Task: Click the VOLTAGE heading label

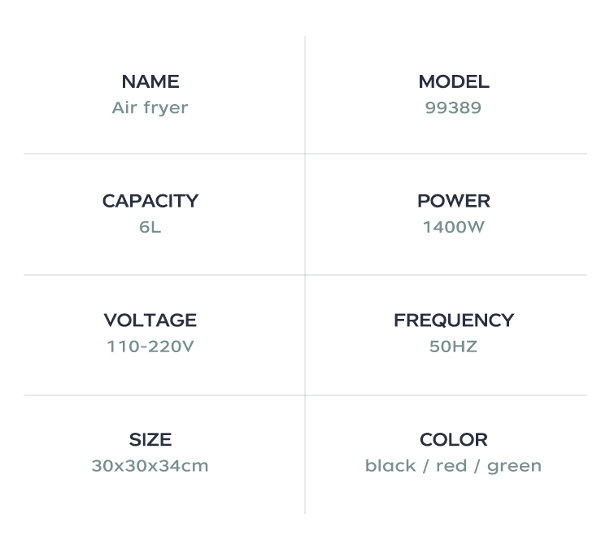Action: [150, 320]
